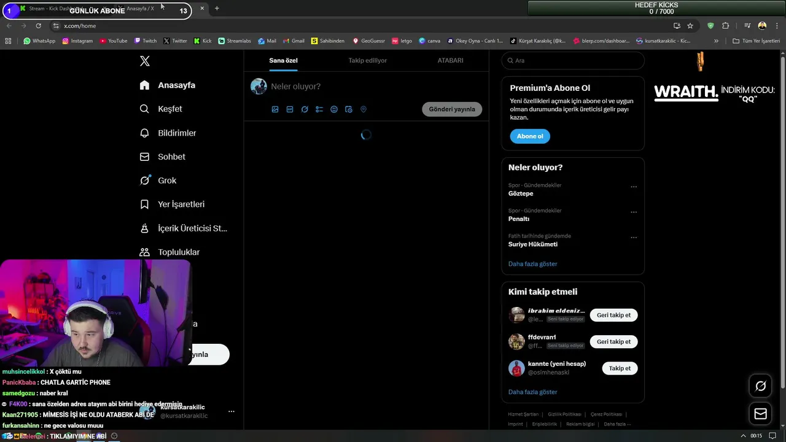
Task: Open Gizlilik Politikası footer link
Action: [564, 414]
